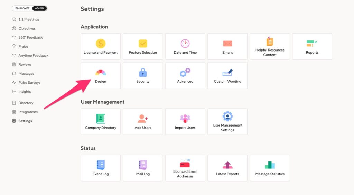Open the Message Statistics chart tile
The image size is (354, 195).
click(270, 168)
